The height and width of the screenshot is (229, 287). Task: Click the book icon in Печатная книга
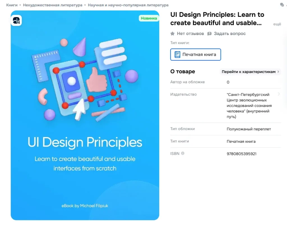(x=177, y=55)
